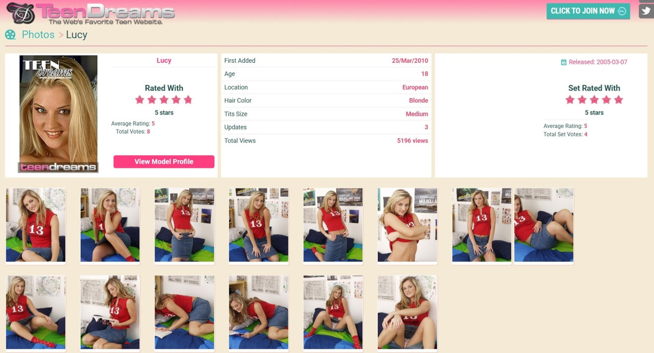Click the film reel icon beside Photos

point(10,35)
